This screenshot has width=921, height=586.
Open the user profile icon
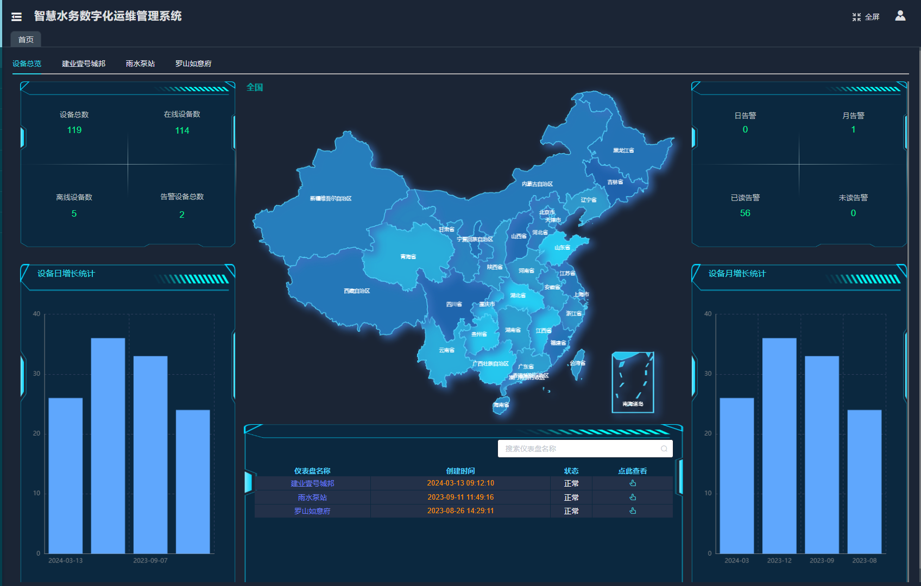click(900, 16)
